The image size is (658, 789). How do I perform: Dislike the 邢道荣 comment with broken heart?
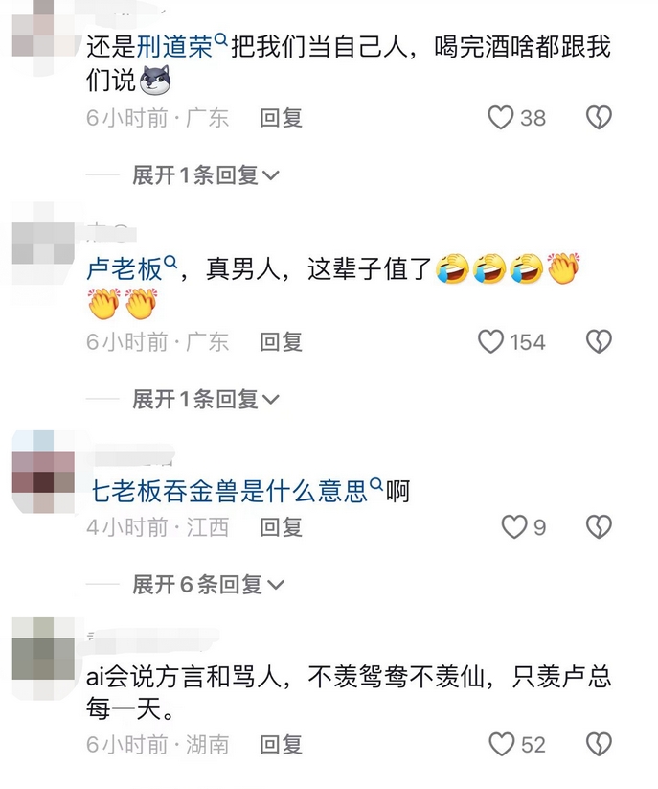pyautogui.click(x=599, y=118)
